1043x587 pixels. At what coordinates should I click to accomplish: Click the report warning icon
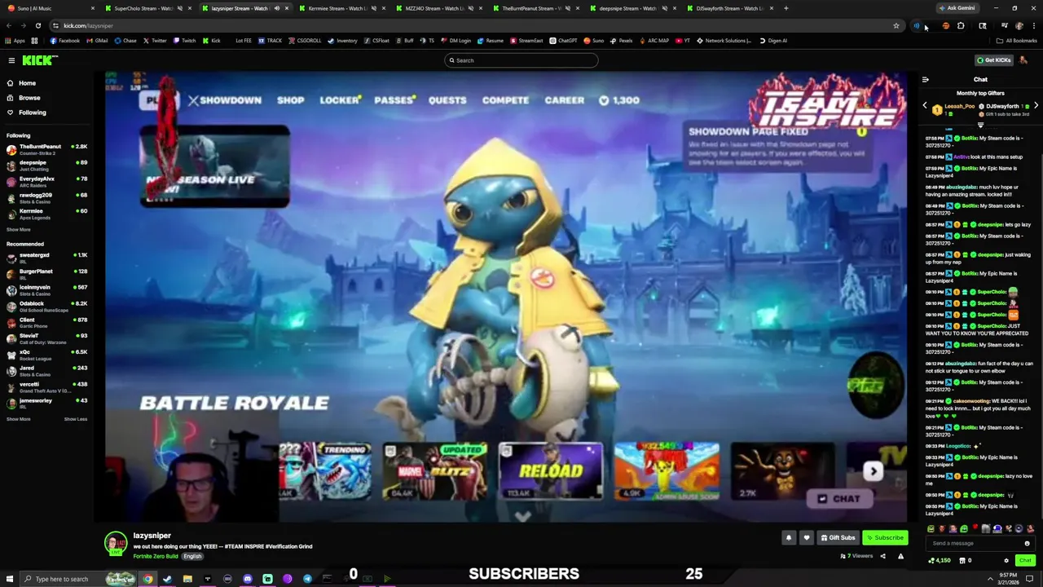click(x=900, y=556)
